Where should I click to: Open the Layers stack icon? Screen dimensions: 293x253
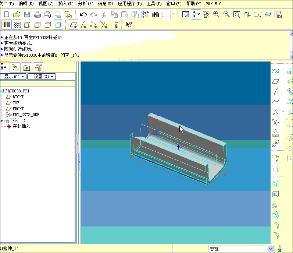click(x=268, y=14)
